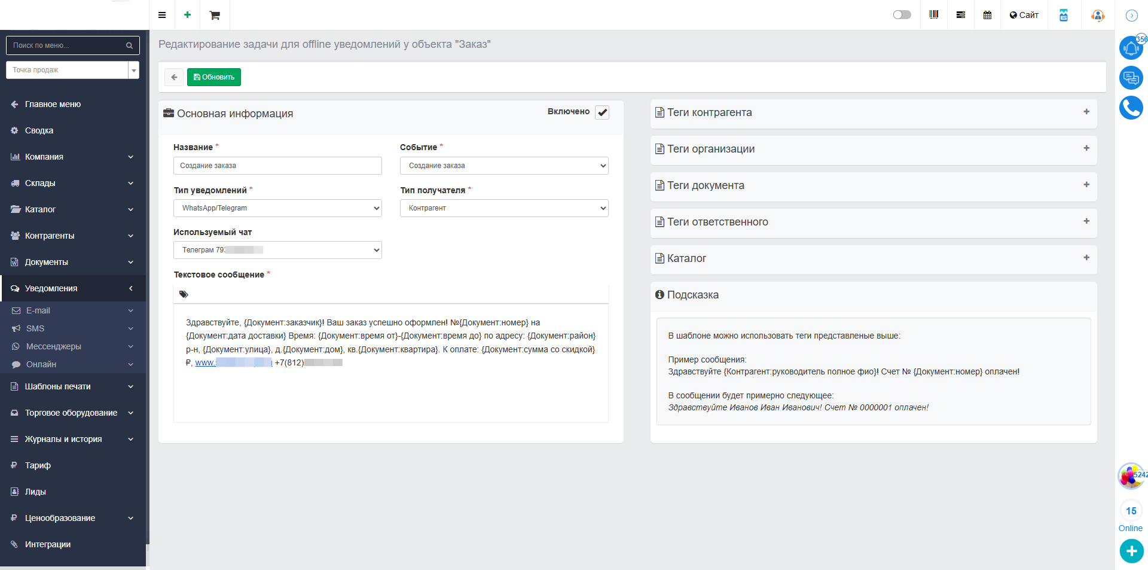1148x570 pixels.
Task: Toggle the switch in the top header
Action: [902, 15]
